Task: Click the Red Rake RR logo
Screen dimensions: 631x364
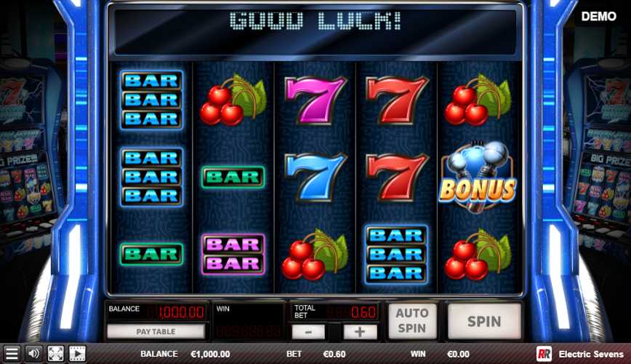Action: 544,355
